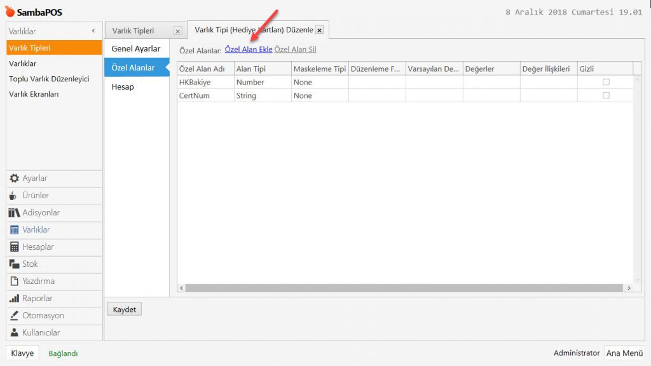Switch to the Hesap tab
The image size is (651, 366).
[x=123, y=86]
